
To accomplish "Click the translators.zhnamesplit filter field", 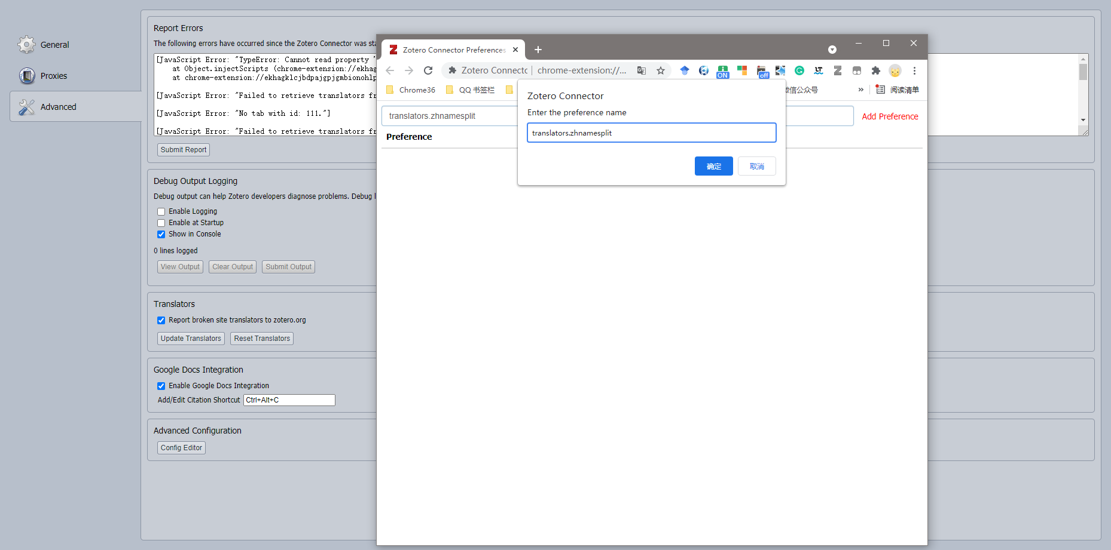I will point(617,116).
